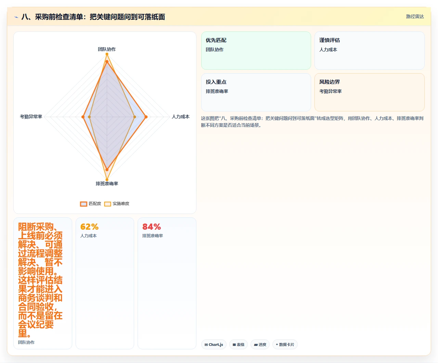The height and width of the screenshot is (363, 438).
Task: Click the square icon in the 表格 chip
Action: point(234,345)
